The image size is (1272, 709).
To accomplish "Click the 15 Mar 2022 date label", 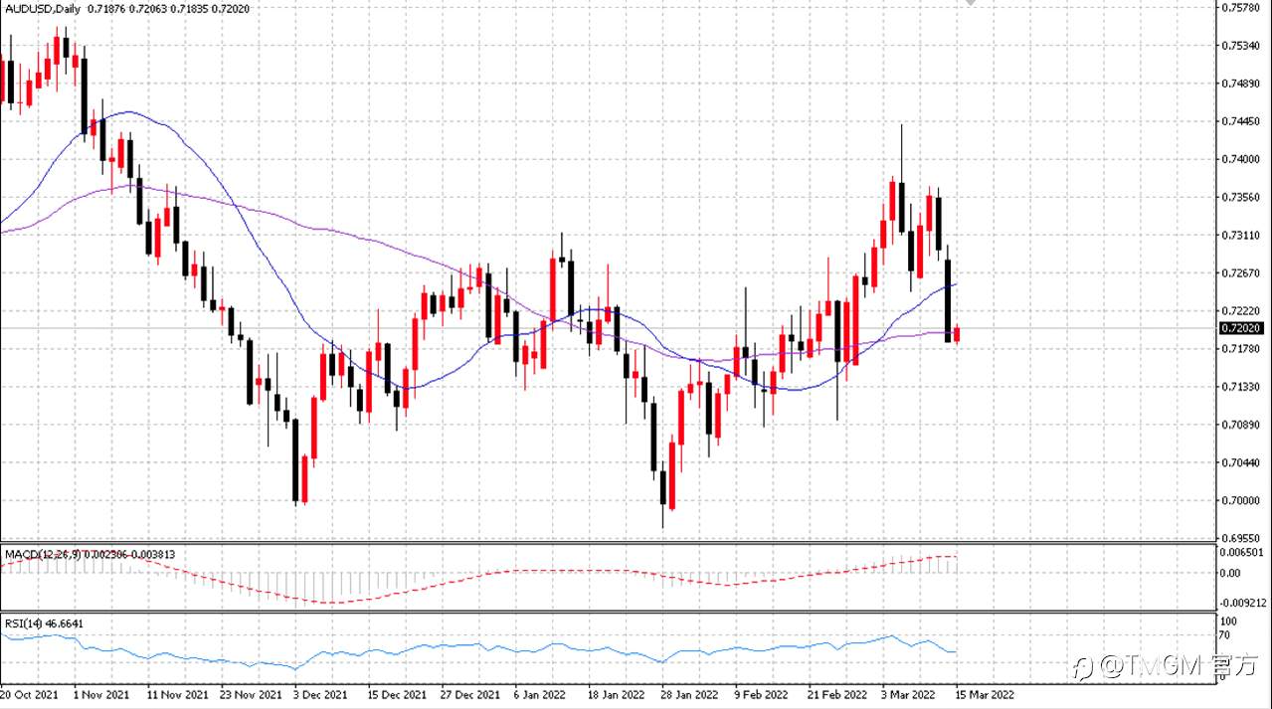I will click(x=985, y=695).
